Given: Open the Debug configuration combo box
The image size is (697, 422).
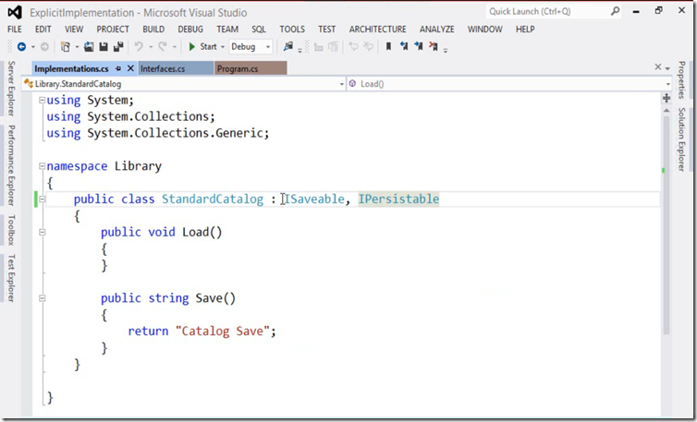Looking at the screenshot, I should coord(251,47).
